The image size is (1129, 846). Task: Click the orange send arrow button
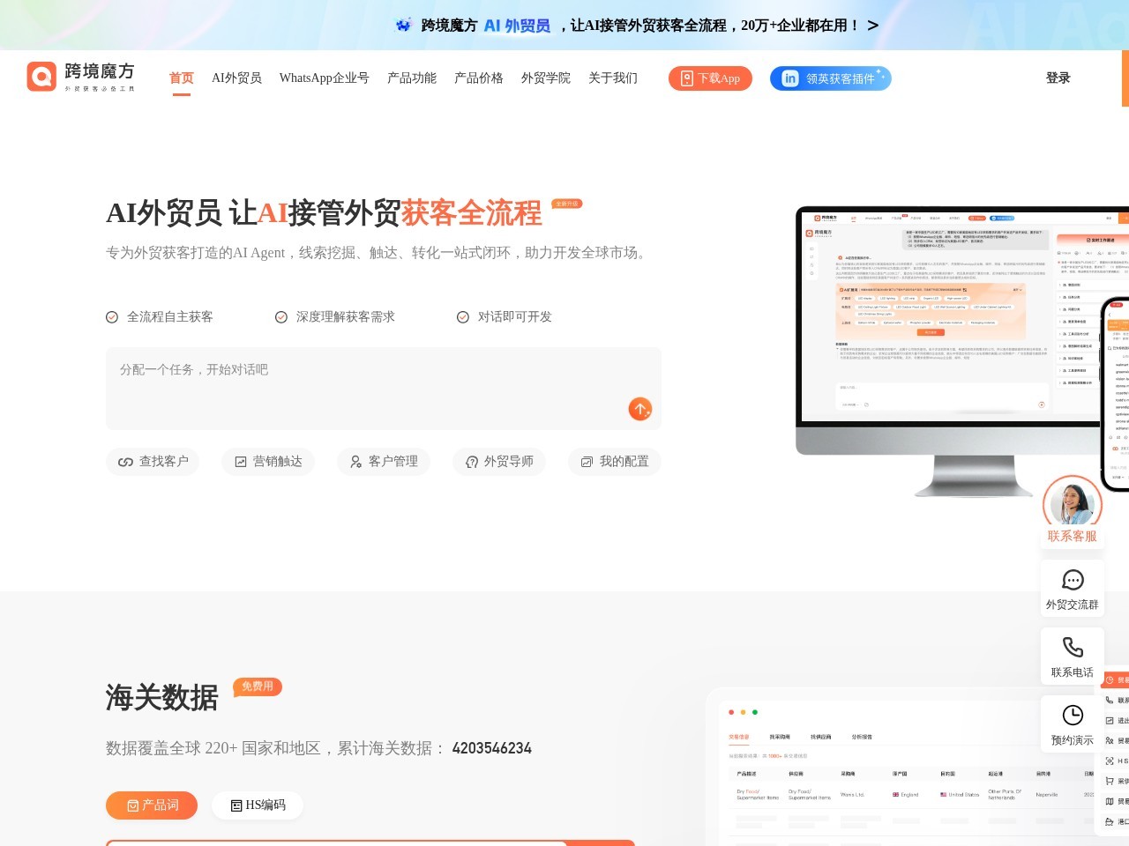pos(640,409)
